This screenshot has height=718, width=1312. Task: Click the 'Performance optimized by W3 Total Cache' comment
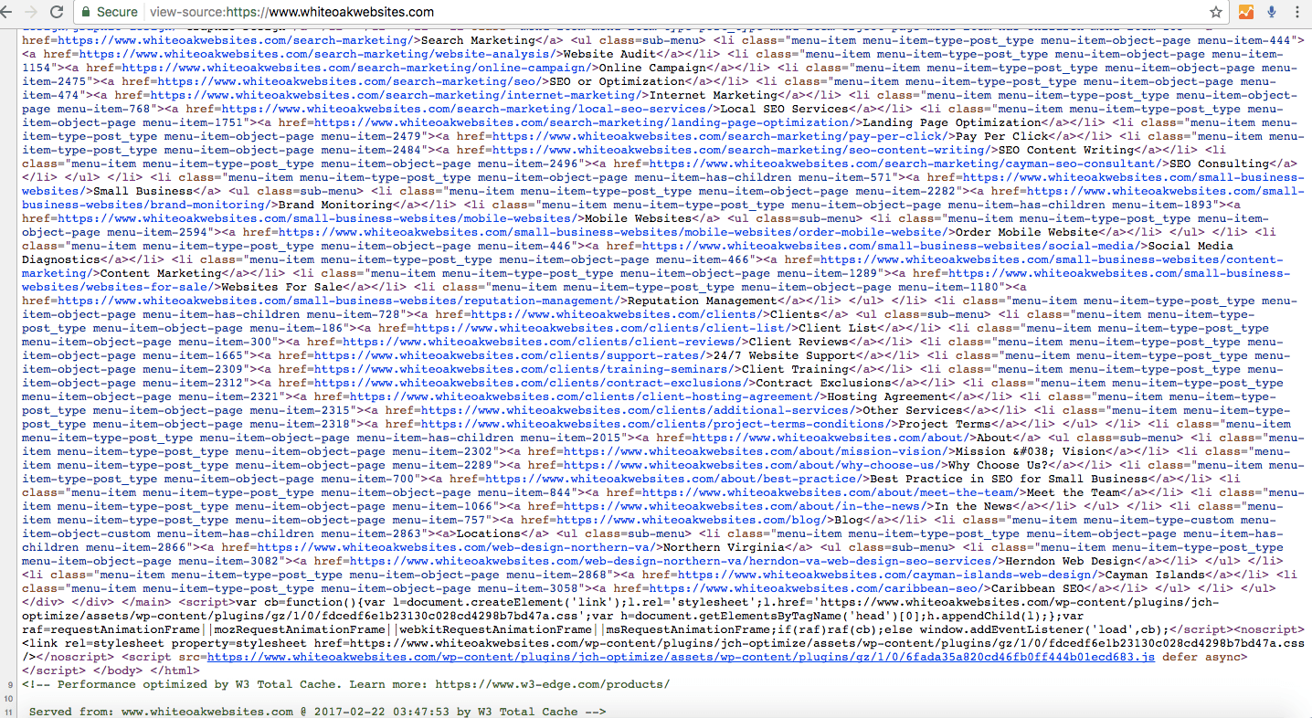tap(345, 684)
